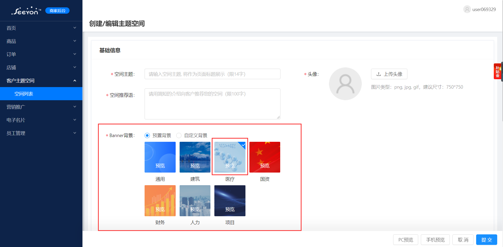Viewport: 503px width, 247px height.
Task: Click the 项目 label under thumbnail
Action: (230, 223)
